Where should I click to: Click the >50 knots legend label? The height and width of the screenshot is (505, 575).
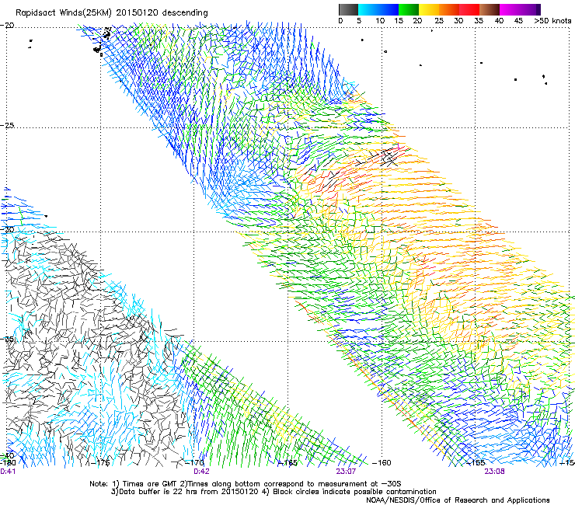tap(552, 21)
